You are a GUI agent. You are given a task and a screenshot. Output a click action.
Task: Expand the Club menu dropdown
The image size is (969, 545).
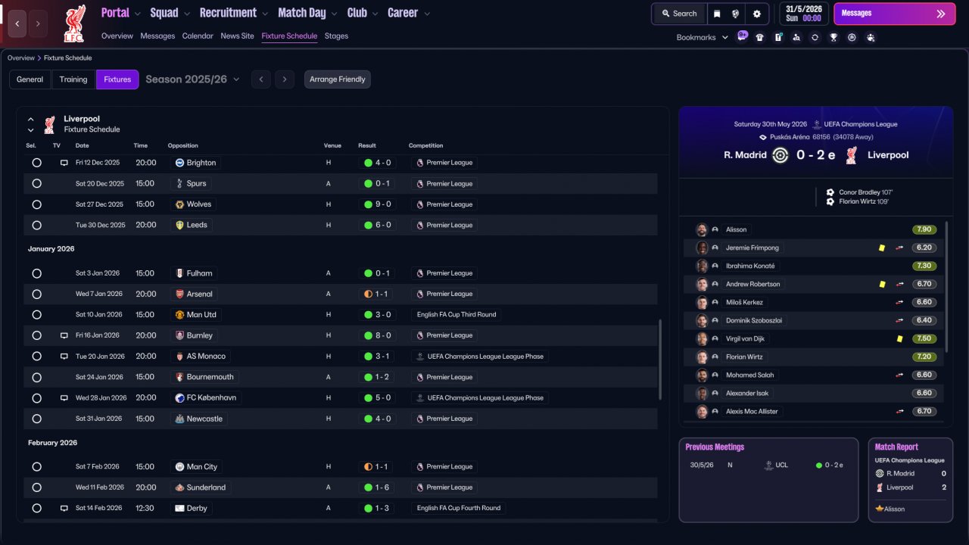tap(375, 14)
